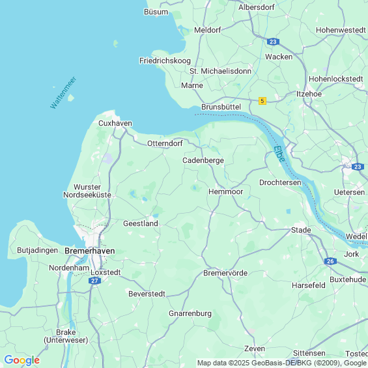Click the Brunsbüttel town label
The width and height of the screenshot is (368, 368).
pyautogui.click(x=221, y=107)
